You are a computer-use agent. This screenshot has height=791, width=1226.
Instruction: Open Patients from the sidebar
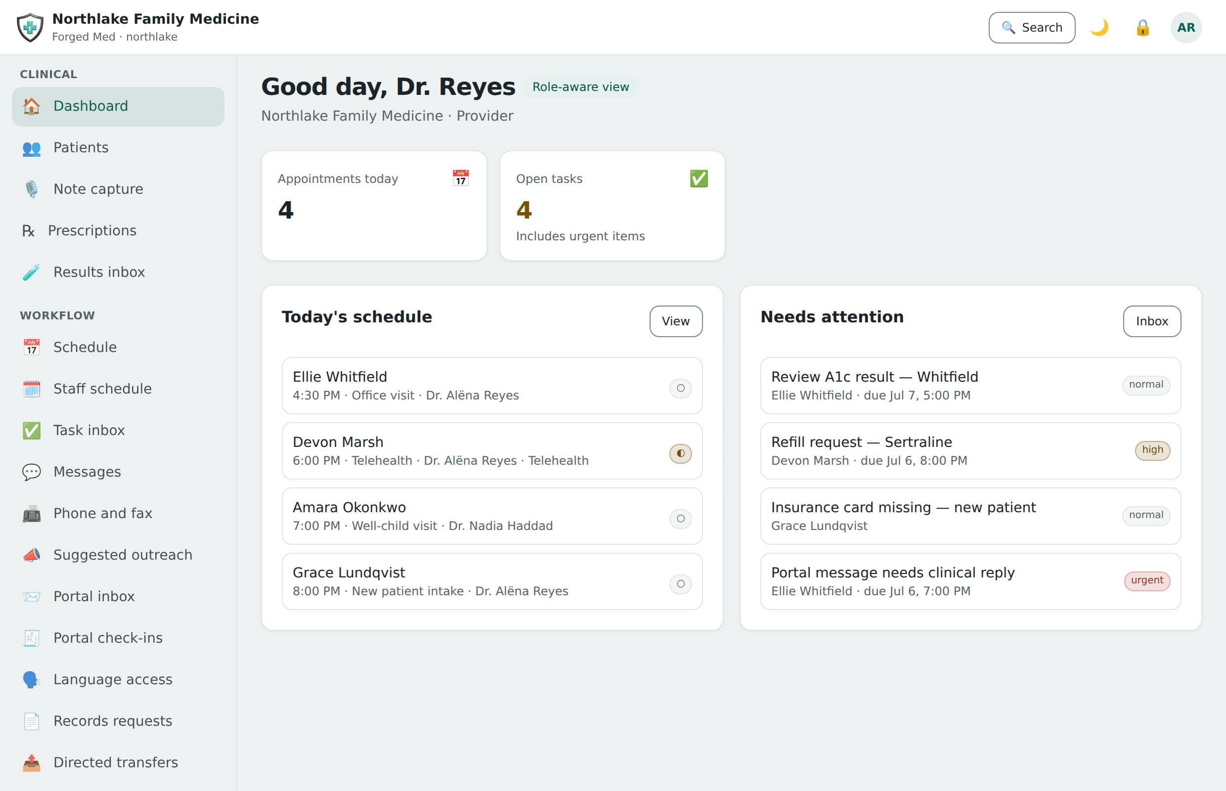pos(118,148)
